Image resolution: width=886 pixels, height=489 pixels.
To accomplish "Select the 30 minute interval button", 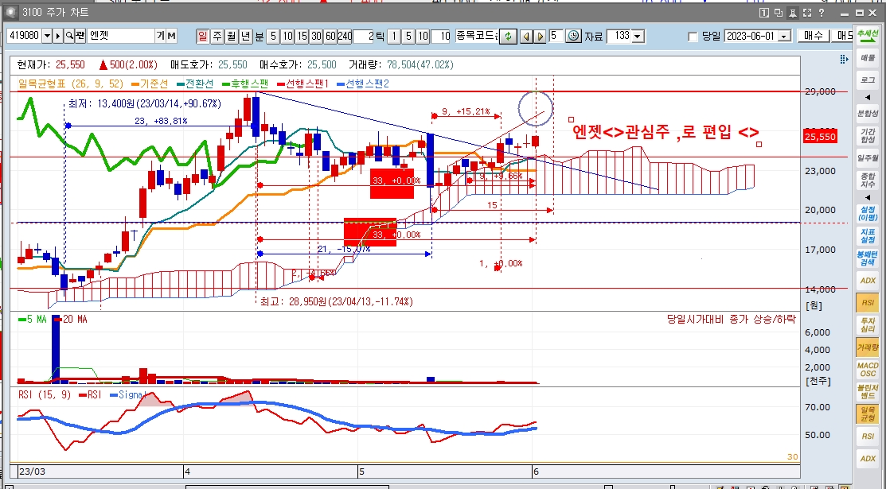I will pyautogui.click(x=316, y=36).
